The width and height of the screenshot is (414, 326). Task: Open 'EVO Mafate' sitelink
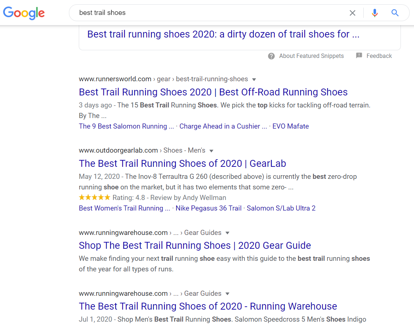tap(290, 126)
